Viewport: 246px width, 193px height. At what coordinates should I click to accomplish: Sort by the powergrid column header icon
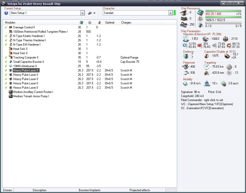(x=90, y=22)
